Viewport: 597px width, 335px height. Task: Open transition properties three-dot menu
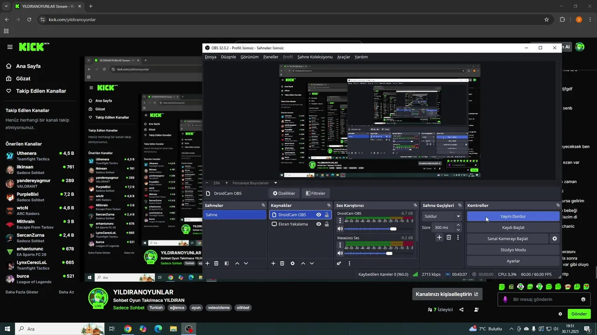point(458,237)
